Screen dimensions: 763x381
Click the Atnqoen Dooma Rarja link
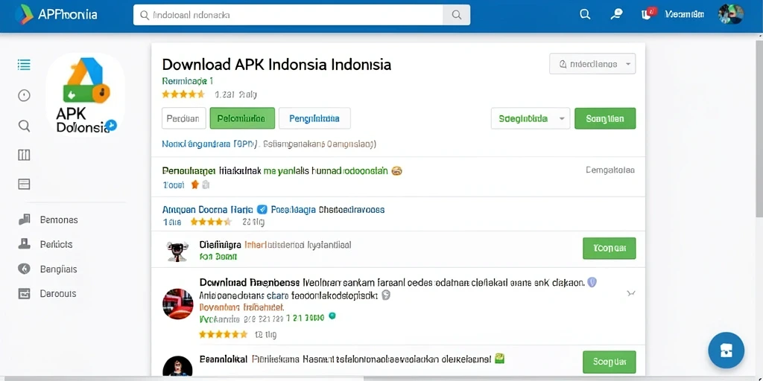pyautogui.click(x=207, y=209)
